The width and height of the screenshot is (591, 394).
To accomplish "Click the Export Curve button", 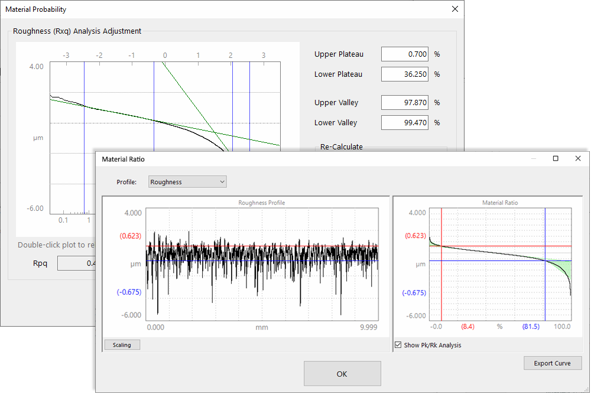I will 552,363.
